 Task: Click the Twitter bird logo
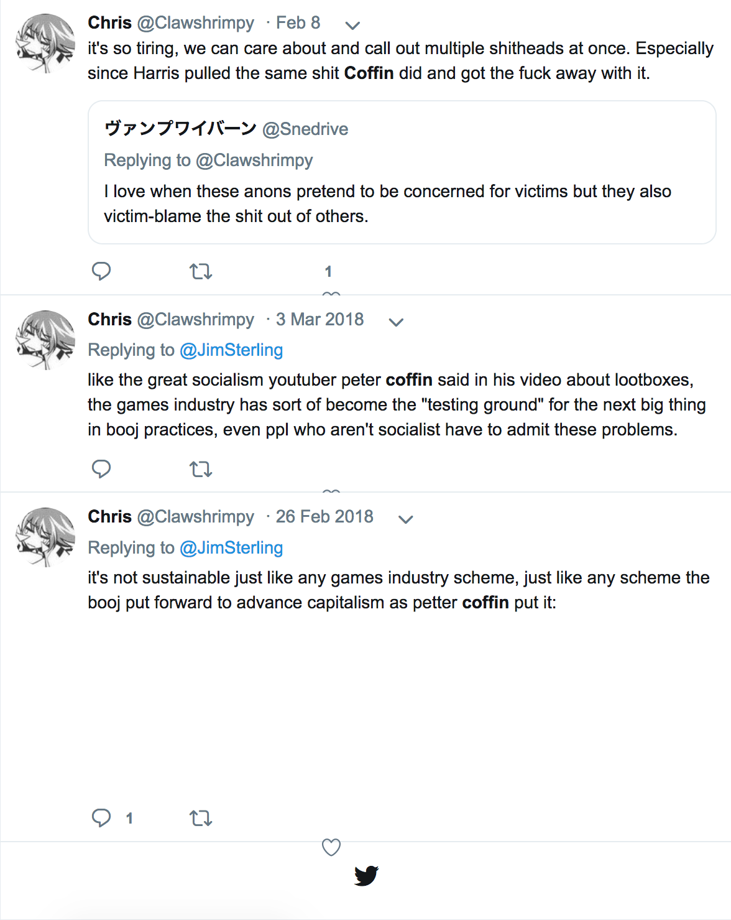coord(366,875)
